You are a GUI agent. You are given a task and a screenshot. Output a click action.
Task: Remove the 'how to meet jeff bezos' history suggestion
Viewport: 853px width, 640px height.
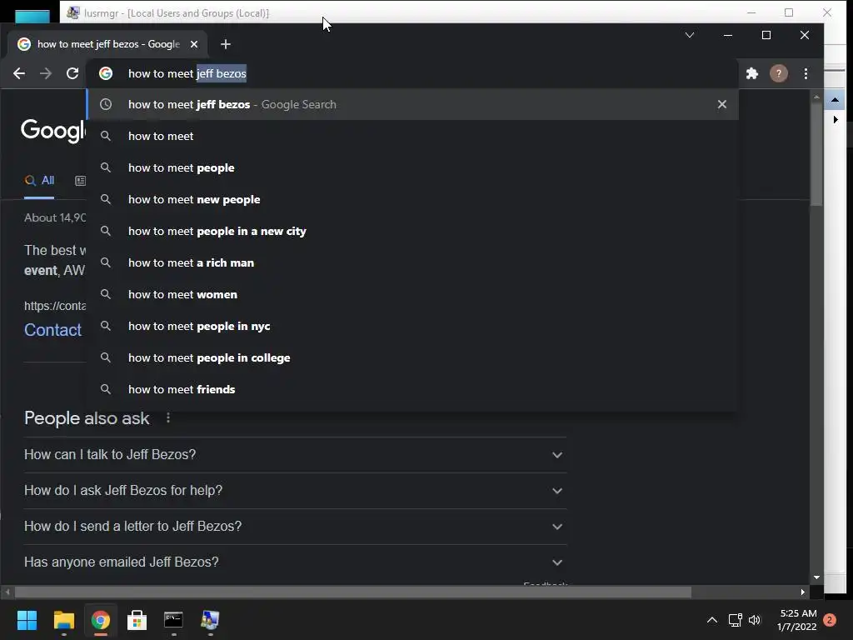pyautogui.click(x=722, y=104)
